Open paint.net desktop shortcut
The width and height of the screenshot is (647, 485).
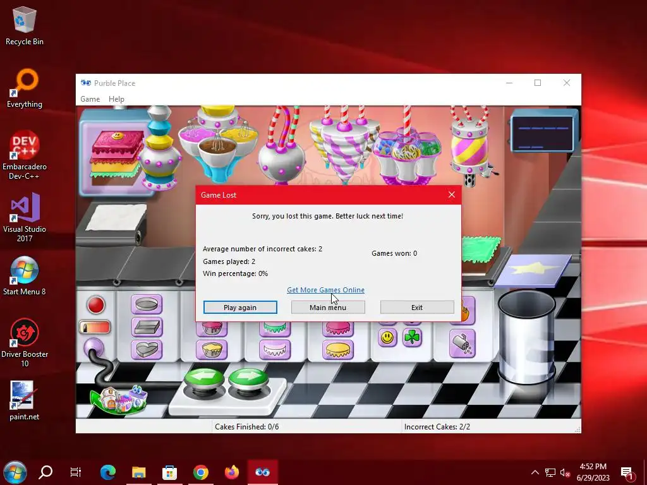coord(25,400)
